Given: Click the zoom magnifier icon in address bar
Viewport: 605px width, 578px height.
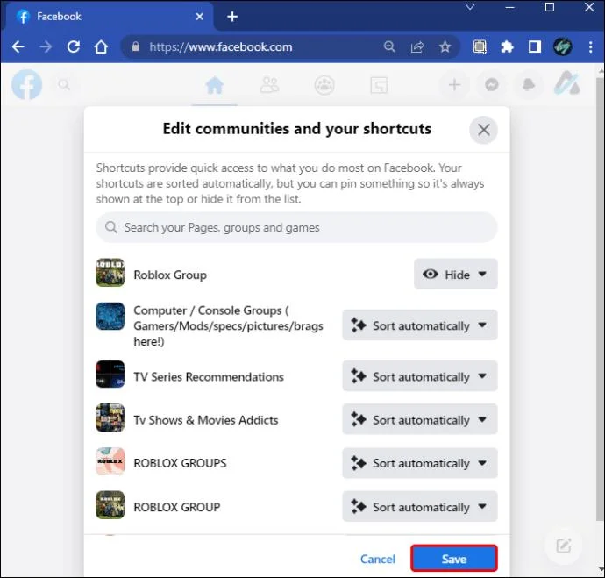Looking at the screenshot, I should point(389,47).
